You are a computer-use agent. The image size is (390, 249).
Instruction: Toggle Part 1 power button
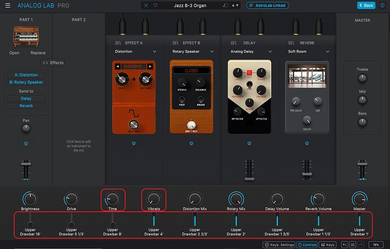click(x=26, y=143)
